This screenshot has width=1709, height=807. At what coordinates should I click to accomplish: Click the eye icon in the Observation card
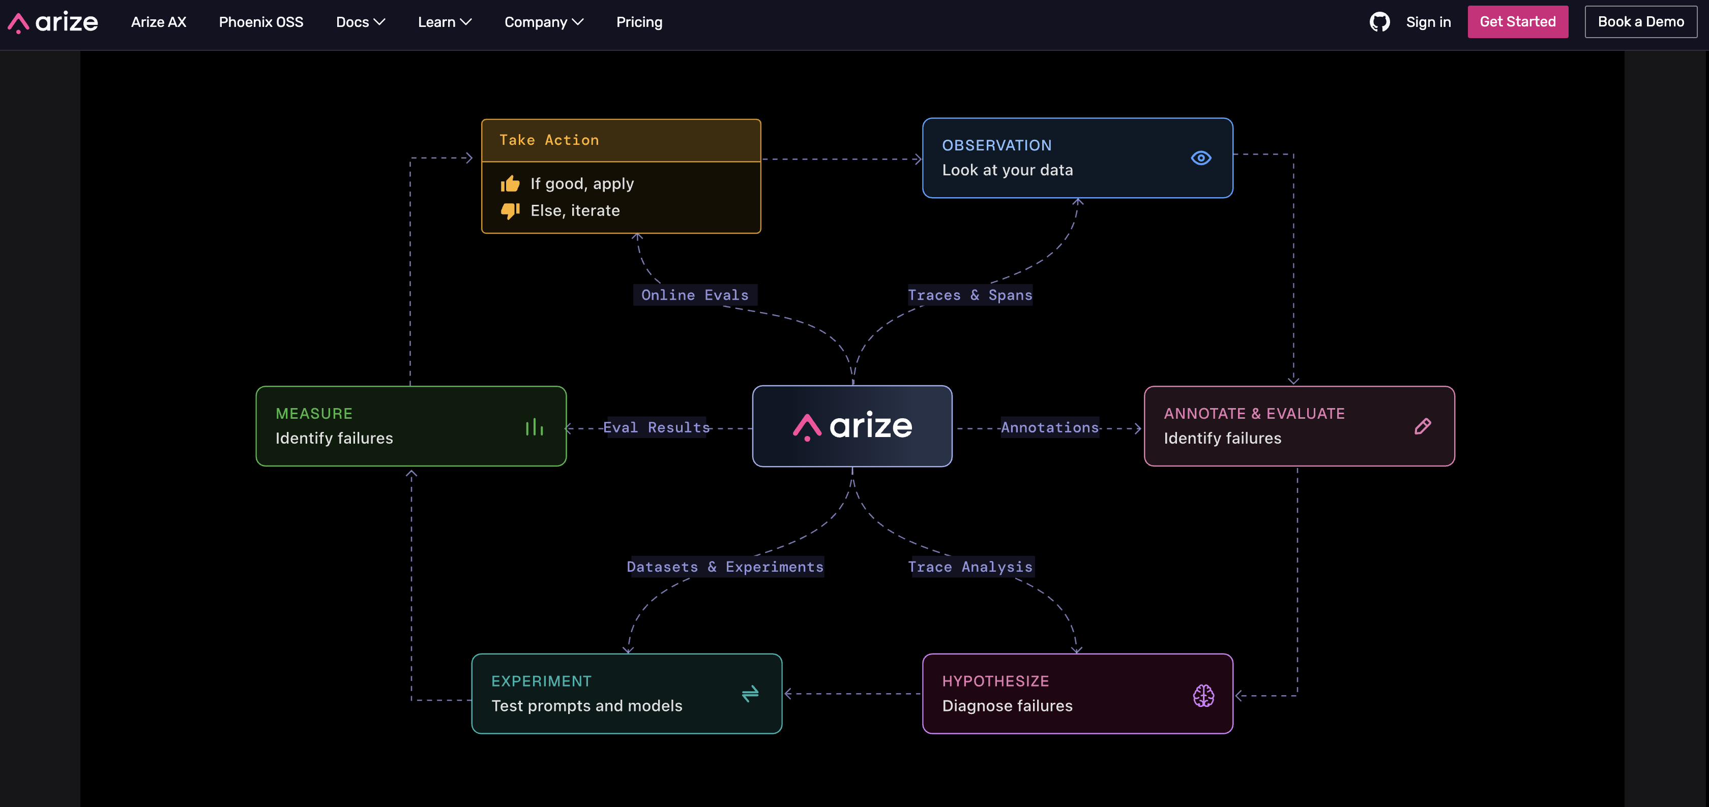(x=1201, y=158)
